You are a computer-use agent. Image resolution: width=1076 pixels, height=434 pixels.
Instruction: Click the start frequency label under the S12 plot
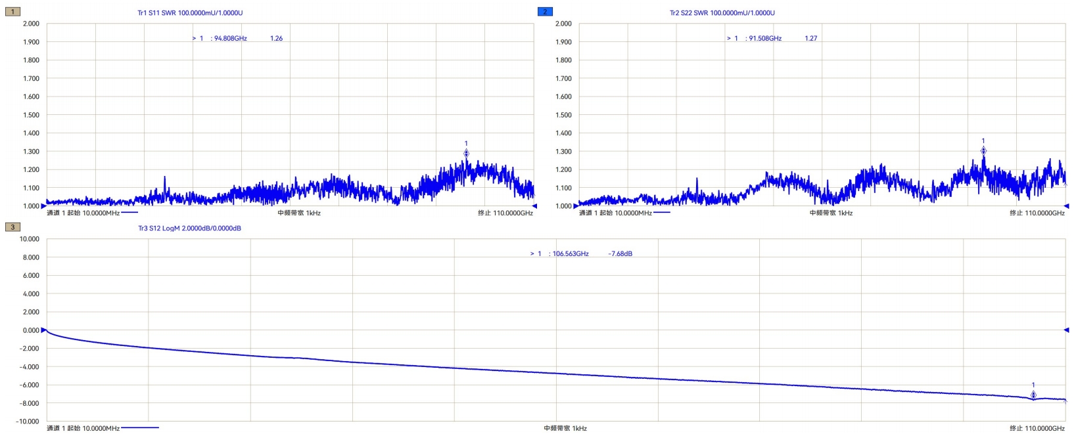coord(83,428)
